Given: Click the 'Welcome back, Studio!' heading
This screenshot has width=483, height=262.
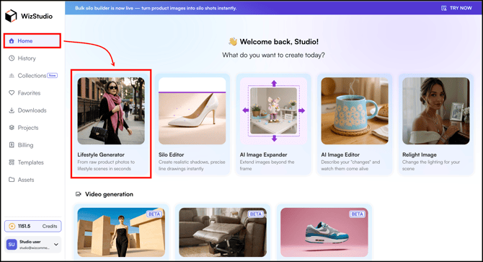Looking at the screenshot, I should [279, 42].
